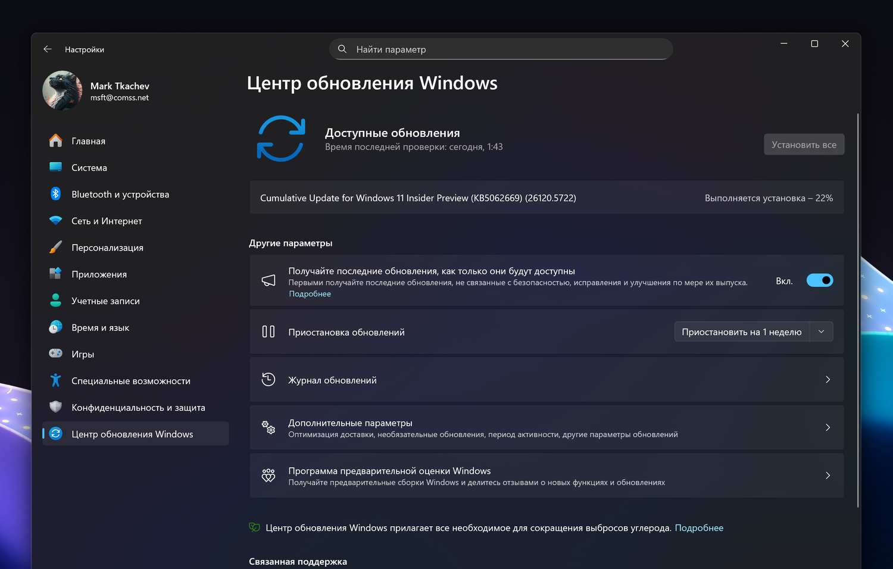893x569 pixels.
Task: Click the megaphone icon for latest updates
Action: 268,280
